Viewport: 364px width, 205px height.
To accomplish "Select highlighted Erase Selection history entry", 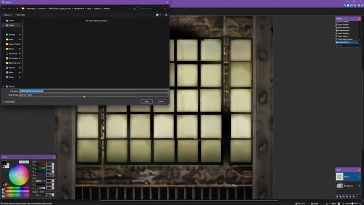I will (x=347, y=42).
